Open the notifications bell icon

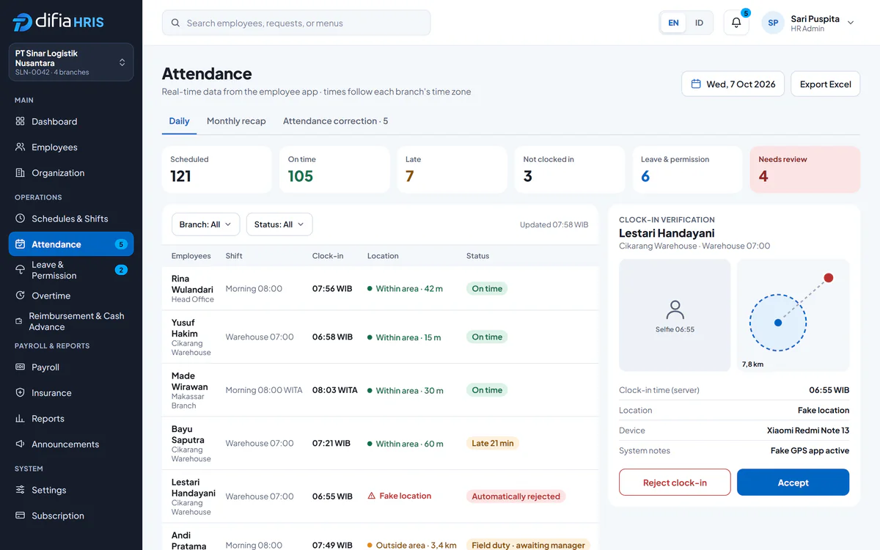[736, 23]
